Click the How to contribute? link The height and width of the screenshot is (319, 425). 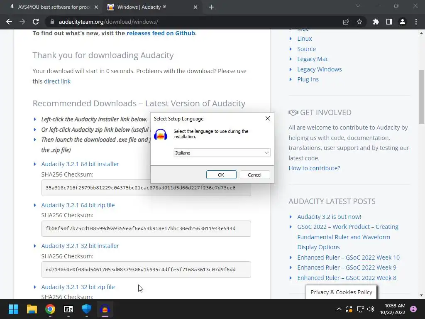(314, 168)
